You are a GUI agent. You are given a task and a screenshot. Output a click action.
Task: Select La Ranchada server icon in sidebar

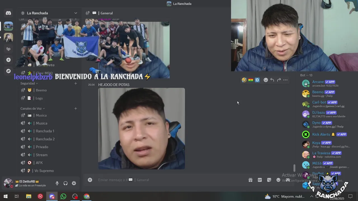point(8,26)
